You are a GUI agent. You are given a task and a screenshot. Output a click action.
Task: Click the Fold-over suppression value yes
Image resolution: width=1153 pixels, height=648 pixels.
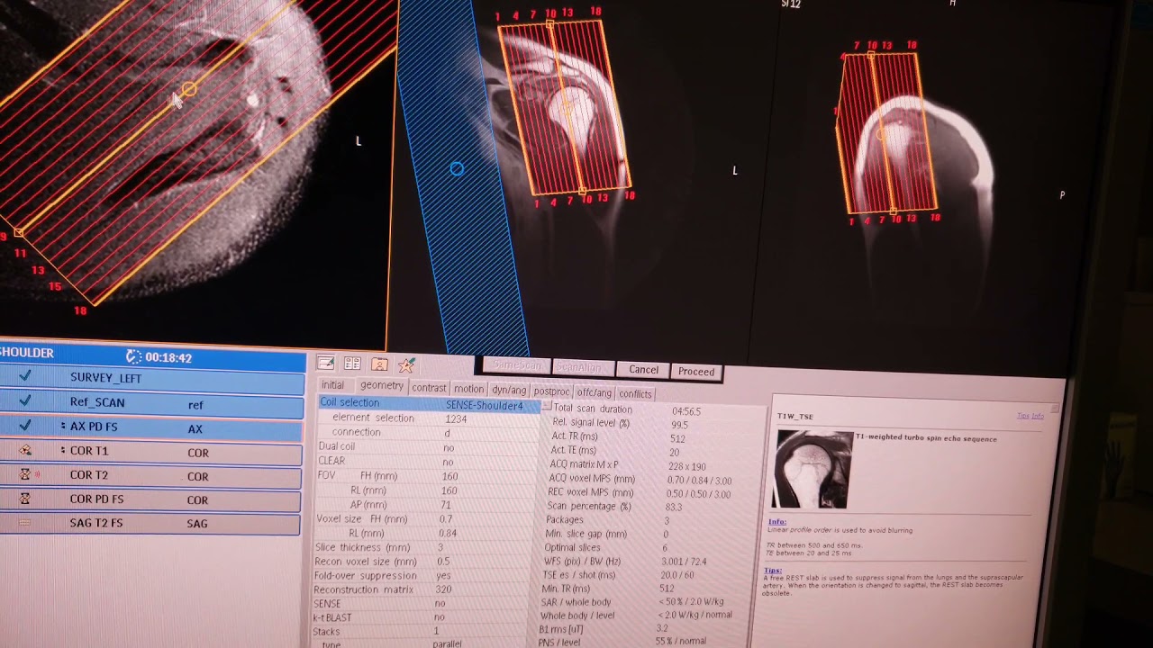click(x=444, y=575)
